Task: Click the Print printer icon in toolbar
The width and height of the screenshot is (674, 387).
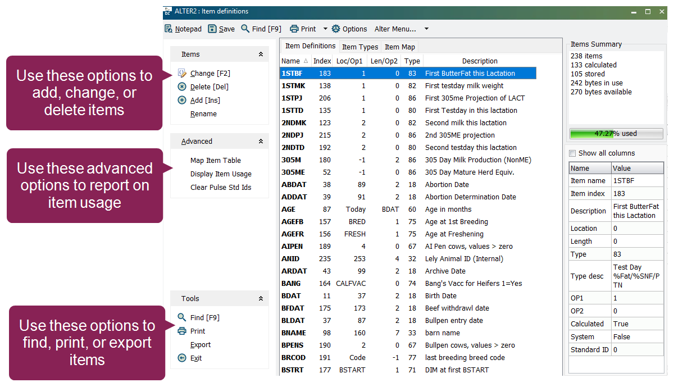Action: tap(294, 29)
